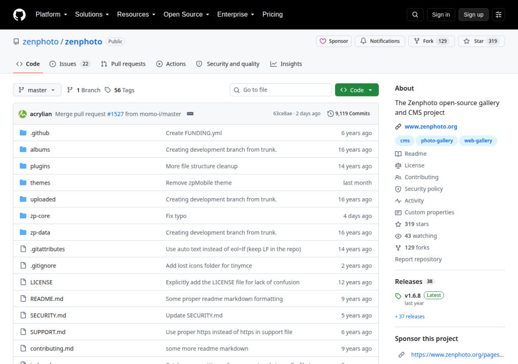The height and width of the screenshot is (364, 518).
Task: Click the tag icon next to v1.6.8
Action: pyautogui.click(x=398, y=296)
